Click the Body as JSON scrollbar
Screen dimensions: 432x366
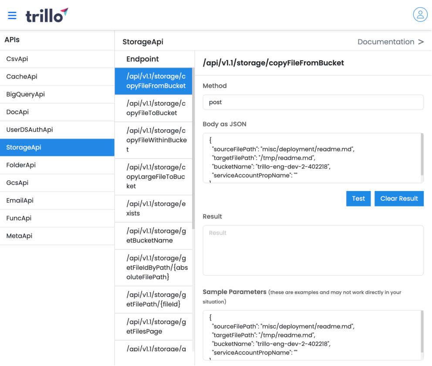pos(422,154)
